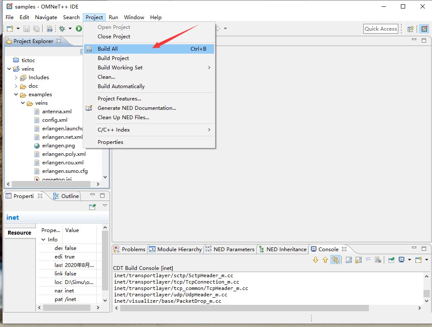Click the green Run button in toolbar
The height and width of the screenshot is (327, 432).
[x=79, y=29]
